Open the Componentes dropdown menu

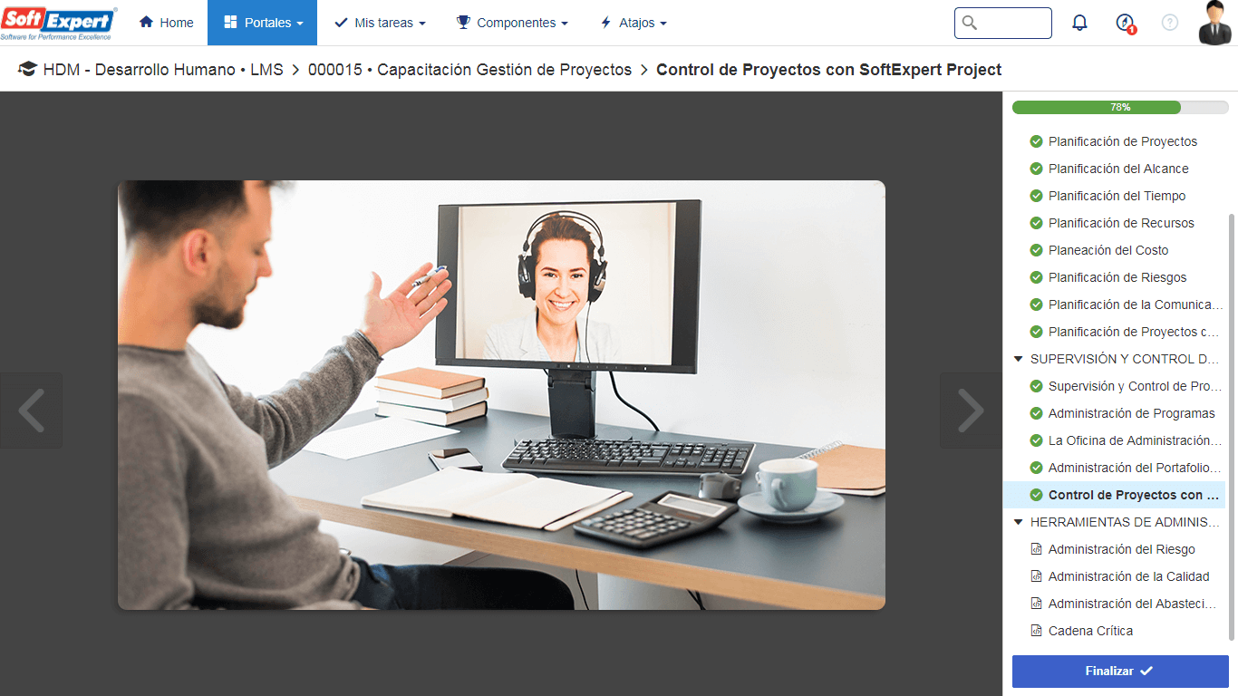pyautogui.click(x=512, y=23)
